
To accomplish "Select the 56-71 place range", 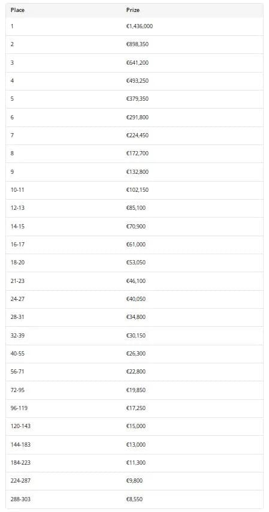I will pyautogui.click(x=17, y=372).
